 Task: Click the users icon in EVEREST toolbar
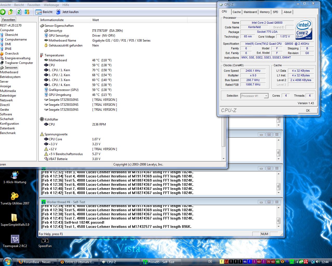[27, 12]
